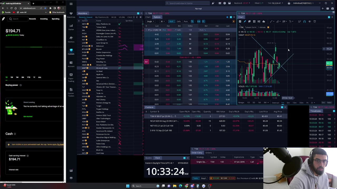This screenshot has height=189, width=337.
Task: Toggle the magnet snap icon in chart
Action: 304,22
